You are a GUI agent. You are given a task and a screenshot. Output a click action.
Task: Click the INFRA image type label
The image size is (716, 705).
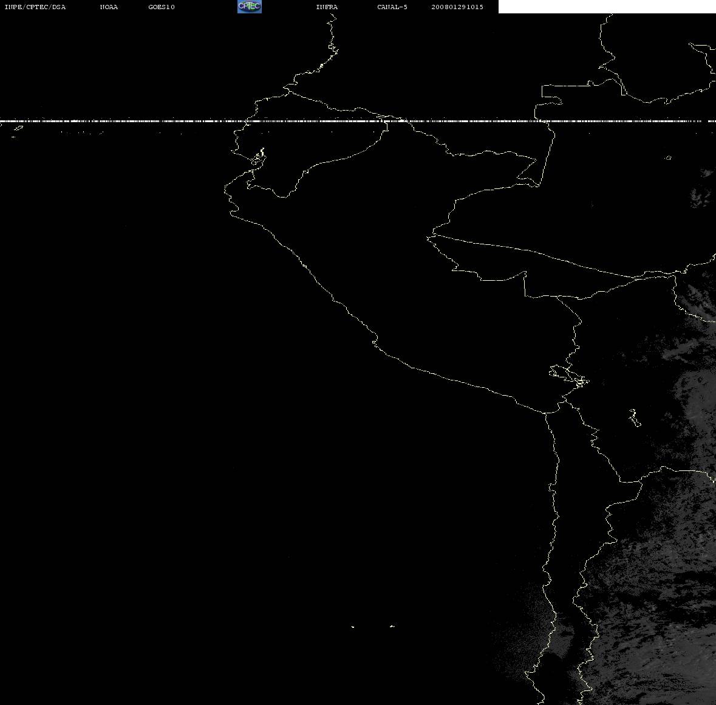click(x=327, y=7)
